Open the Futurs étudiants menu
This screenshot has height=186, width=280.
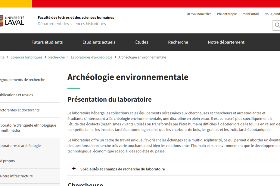(47, 42)
